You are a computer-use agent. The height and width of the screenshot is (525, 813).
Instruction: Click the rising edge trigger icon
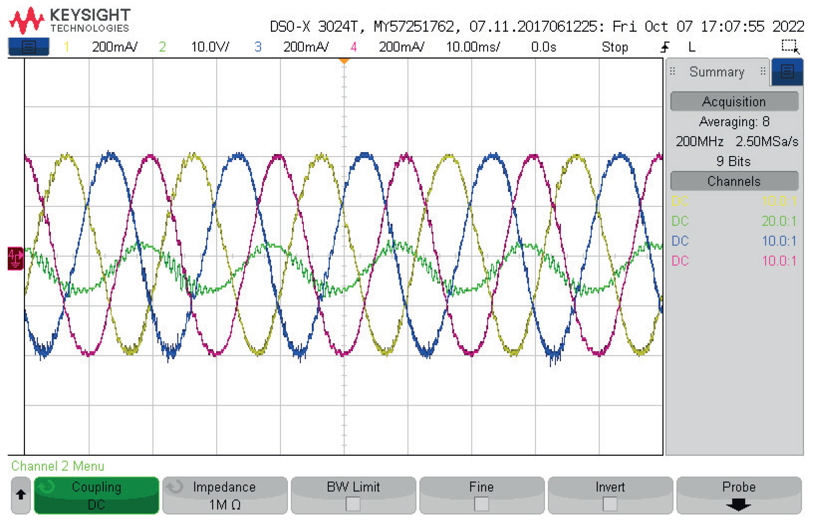pyautogui.click(x=665, y=47)
